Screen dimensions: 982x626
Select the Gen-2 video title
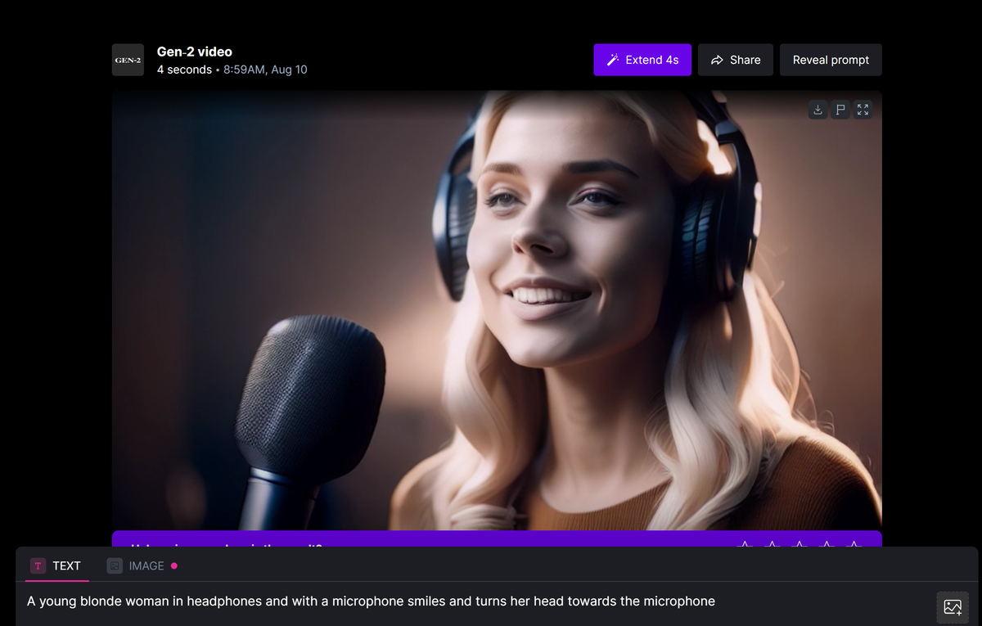(x=195, y=52)
